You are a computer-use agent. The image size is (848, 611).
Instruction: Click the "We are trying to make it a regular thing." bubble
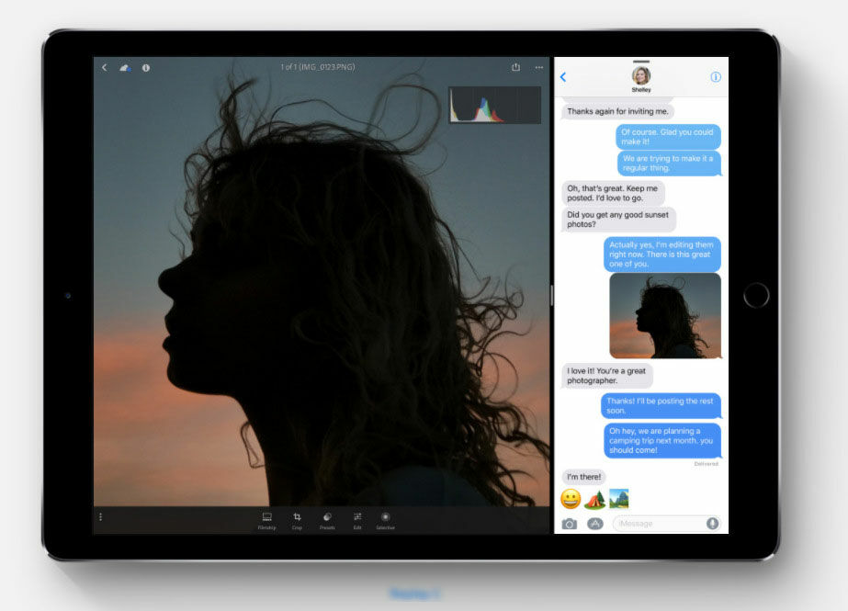click(x=669, y=163)
